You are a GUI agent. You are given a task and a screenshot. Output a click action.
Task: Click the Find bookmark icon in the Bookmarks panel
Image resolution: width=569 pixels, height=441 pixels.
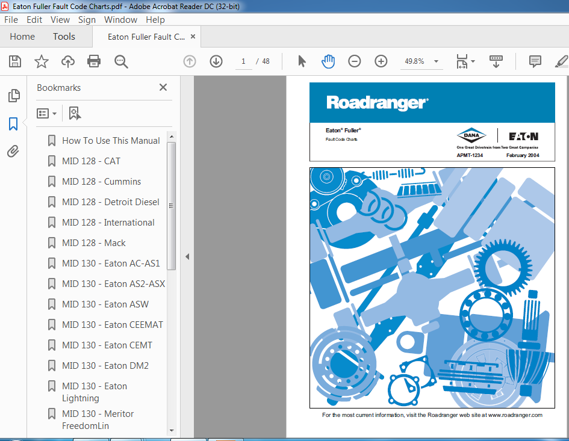point(75,114)
